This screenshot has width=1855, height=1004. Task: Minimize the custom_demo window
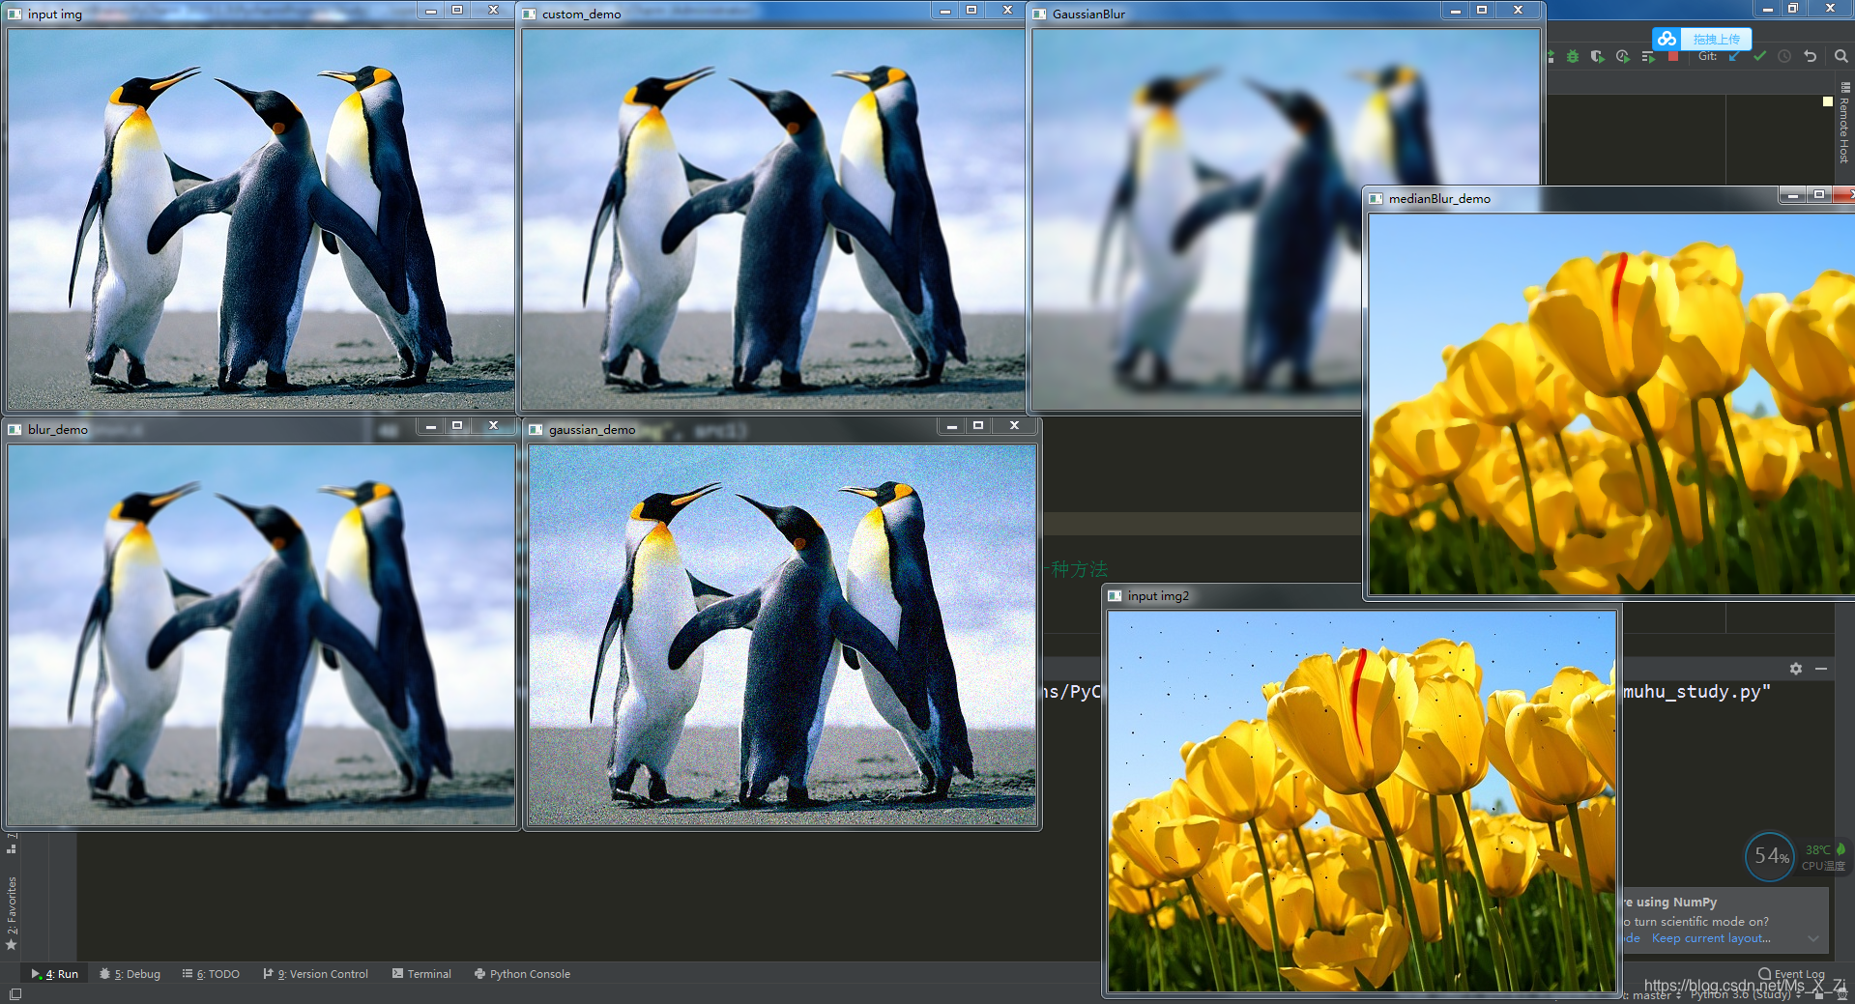tap(945, 10)
